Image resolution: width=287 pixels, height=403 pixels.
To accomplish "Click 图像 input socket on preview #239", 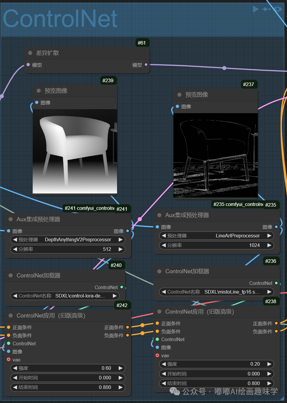I will coord(37,102).
